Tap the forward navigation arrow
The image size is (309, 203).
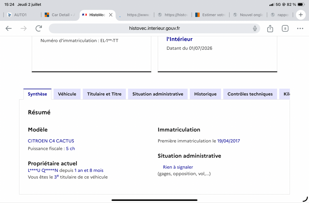pos(23,29)
